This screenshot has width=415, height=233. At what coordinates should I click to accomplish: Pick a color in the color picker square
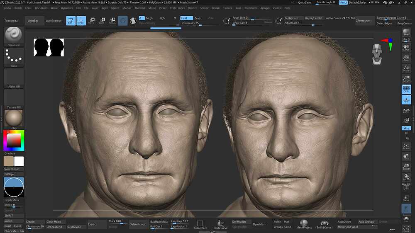(x=14, y=141)
